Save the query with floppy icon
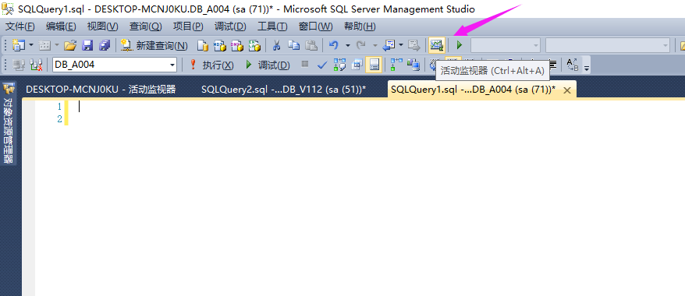The height and width of the screenshot is (296, 685). (x=88, y=45)
